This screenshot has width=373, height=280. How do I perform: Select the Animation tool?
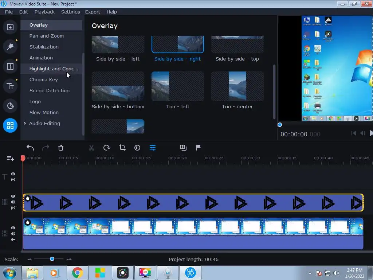[x=51, y=58]
